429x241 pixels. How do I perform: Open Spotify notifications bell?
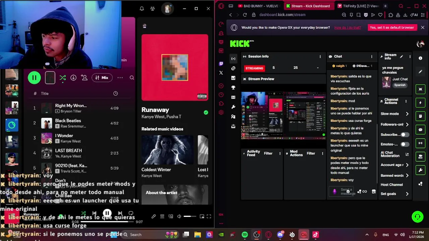(x=142, y=8)
